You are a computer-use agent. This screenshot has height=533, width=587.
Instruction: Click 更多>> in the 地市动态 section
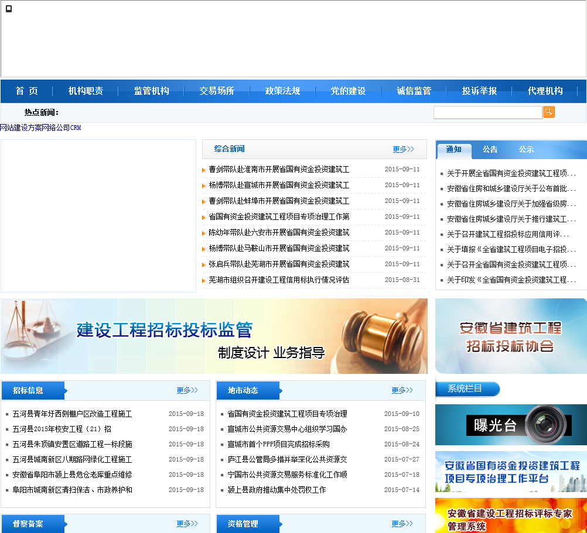click(402, 390)
